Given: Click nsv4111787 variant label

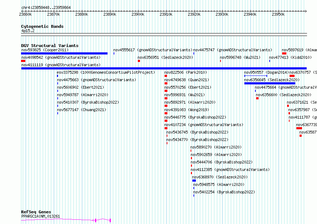Looking at the screenshot, I should tap(303, 117).
